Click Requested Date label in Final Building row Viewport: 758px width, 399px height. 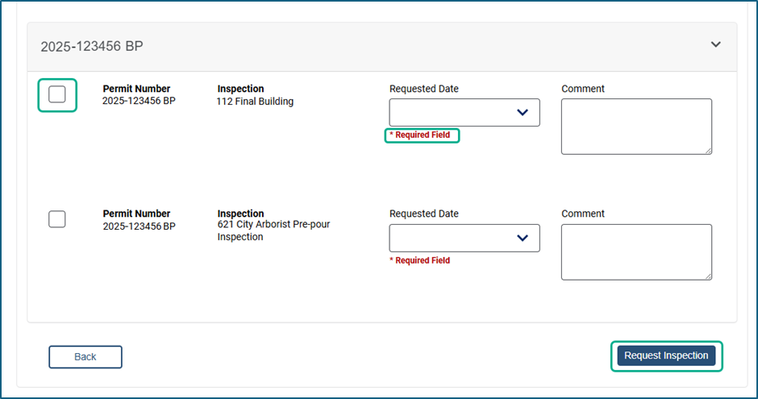pyautogui.click(x=423, y=89)
